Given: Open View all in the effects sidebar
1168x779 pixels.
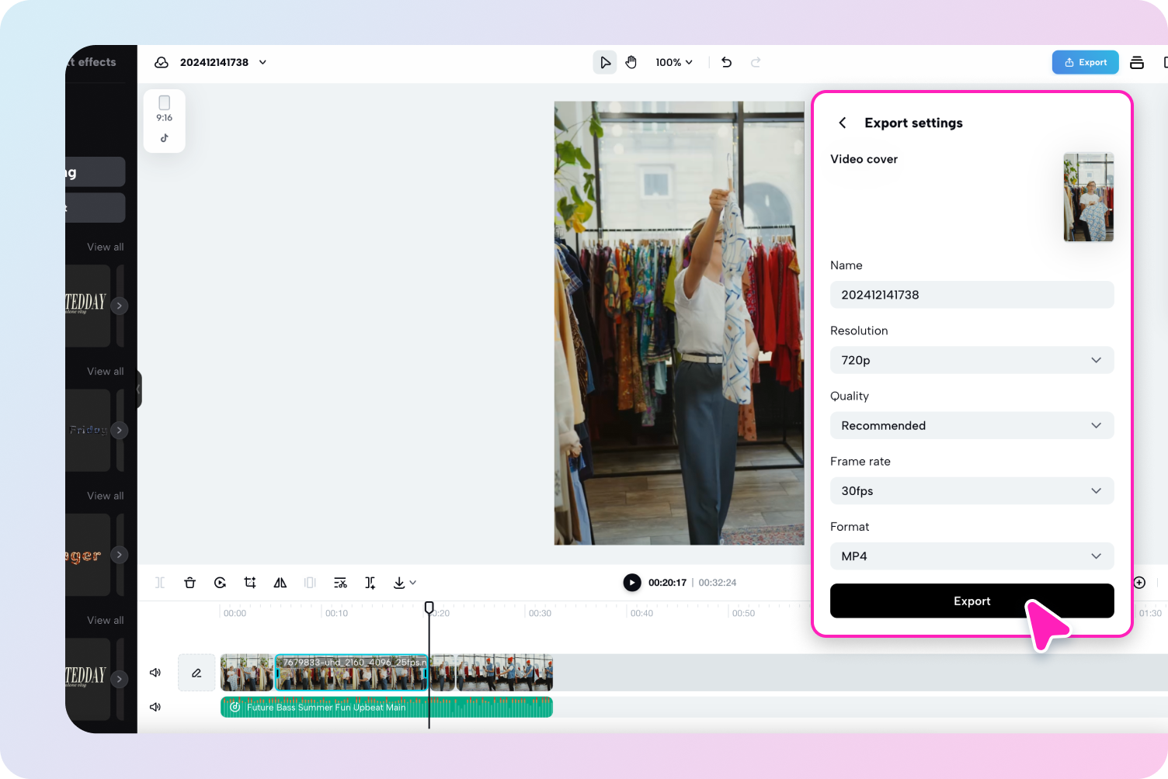Looking at the screenshot, I should tap(105, 247).
